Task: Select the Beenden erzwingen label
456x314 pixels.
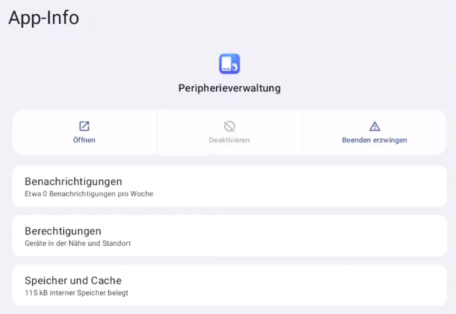Action: coord(374,140)
